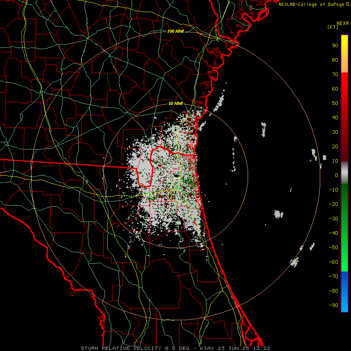
Task: Click the 40 value on the velocity scale
Action: tap(335, 118)
